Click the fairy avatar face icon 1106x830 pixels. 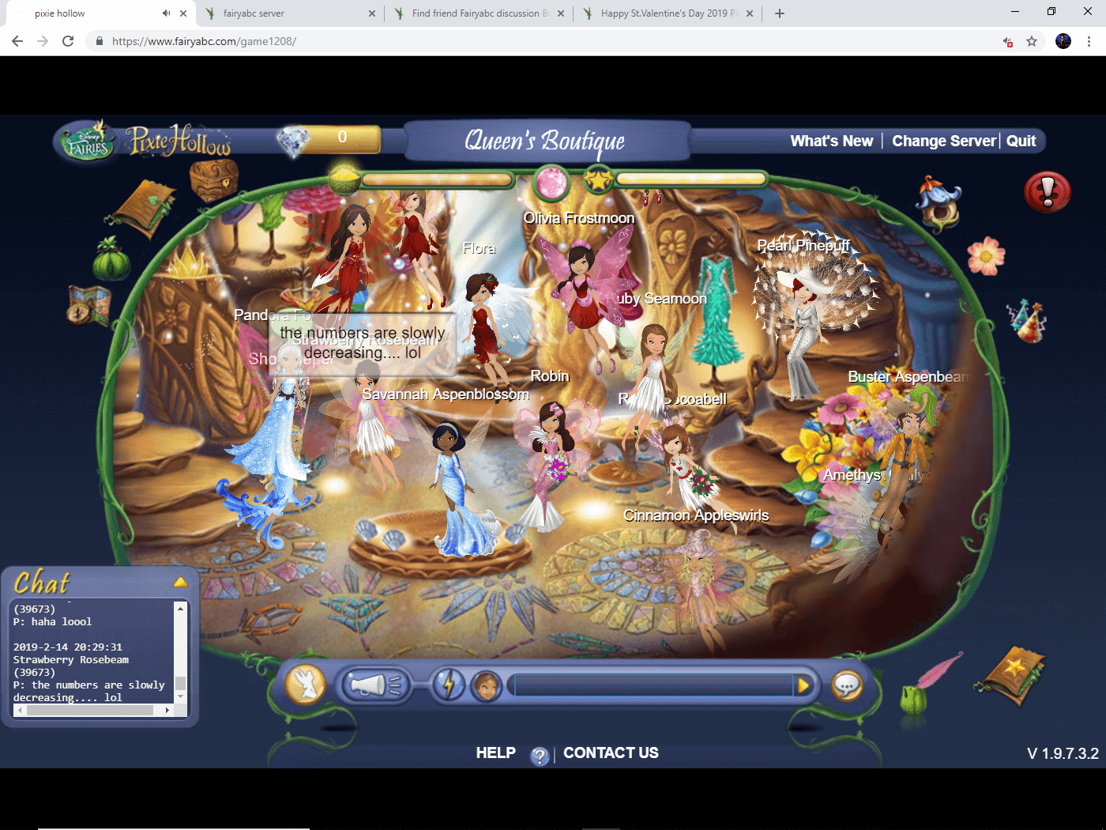(487, 686)
